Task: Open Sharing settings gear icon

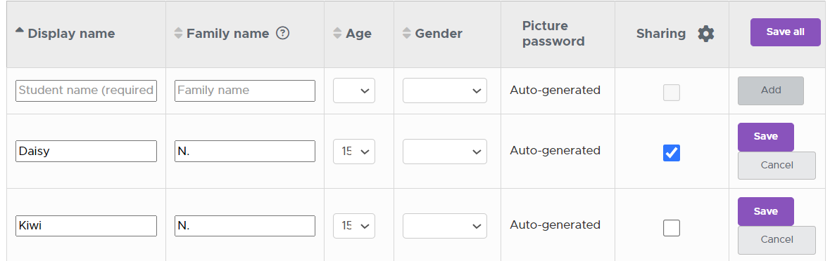Action: point(705,34)
